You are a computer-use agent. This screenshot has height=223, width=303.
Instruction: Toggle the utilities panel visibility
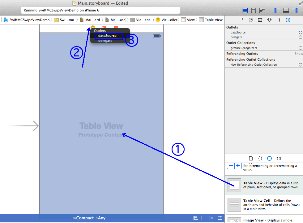coord(294,10)
